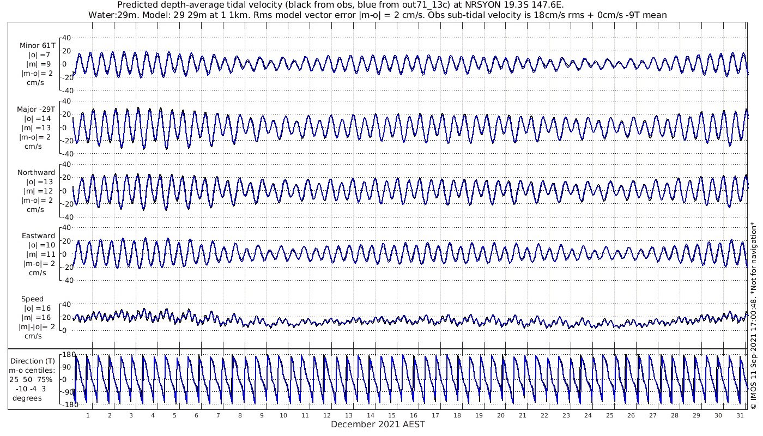Click the day '28' label on the x-axis
The width and height of the screenshot is (763, 436).
675,415
